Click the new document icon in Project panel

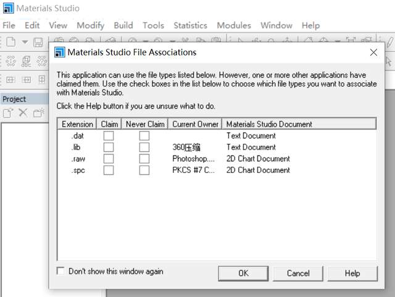8,113
